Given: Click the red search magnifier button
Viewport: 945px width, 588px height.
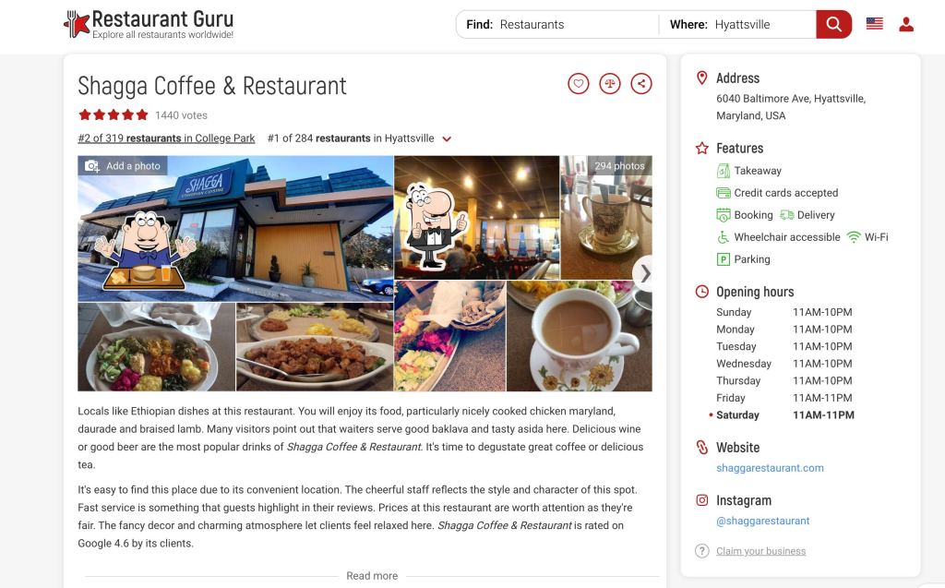Looking at the screenshot, I should pos(833,24).
